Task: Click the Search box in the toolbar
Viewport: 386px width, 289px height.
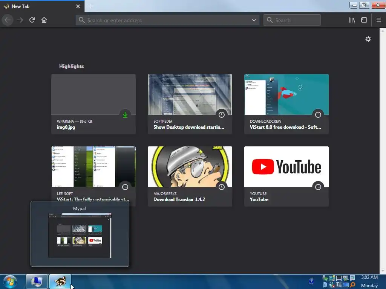Action: [x=292, y=20]
